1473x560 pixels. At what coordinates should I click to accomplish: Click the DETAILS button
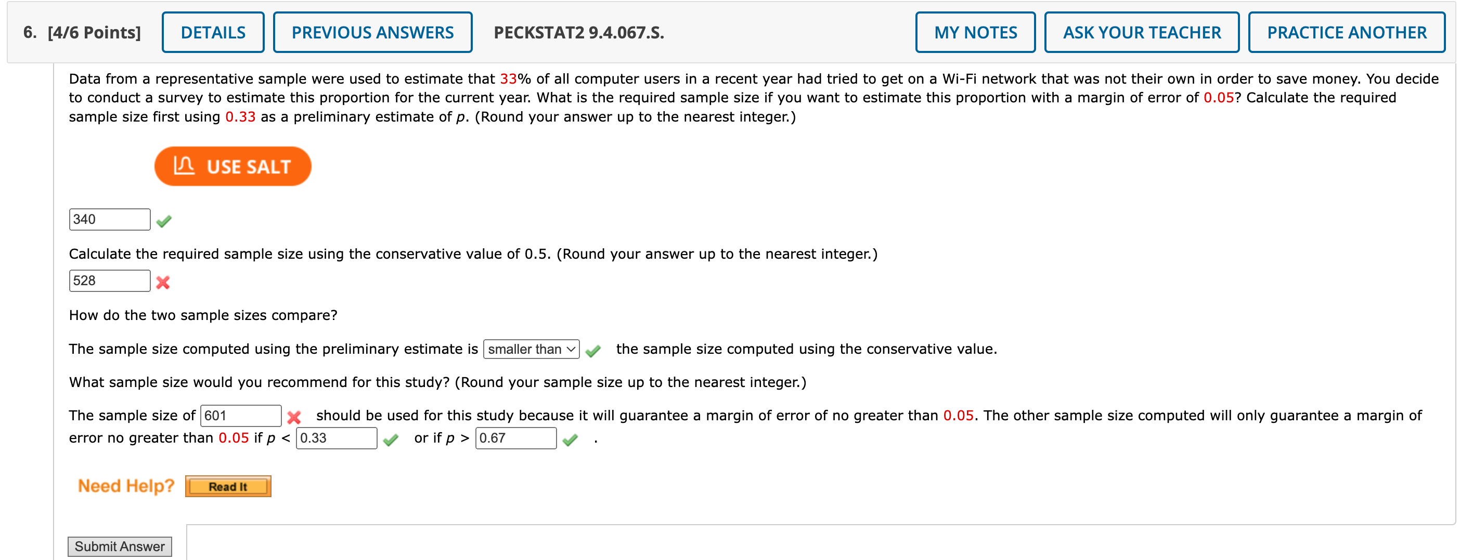(x=212, y=32)
